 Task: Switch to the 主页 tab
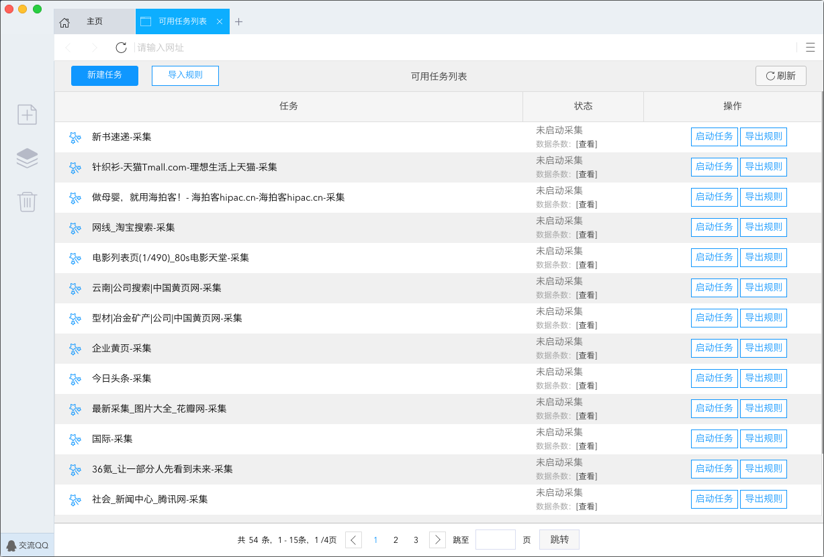pos(95,21)
